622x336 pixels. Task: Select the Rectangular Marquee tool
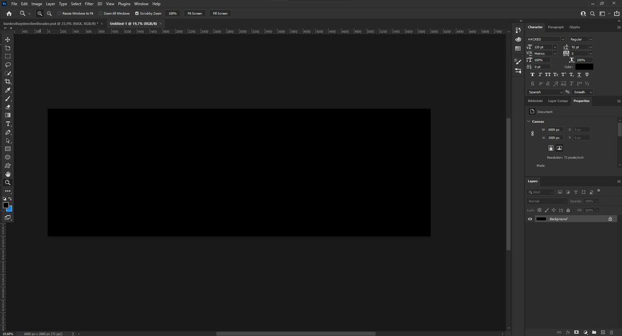(8, 56)
